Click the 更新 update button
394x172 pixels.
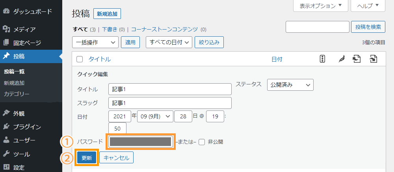[87, 158]
